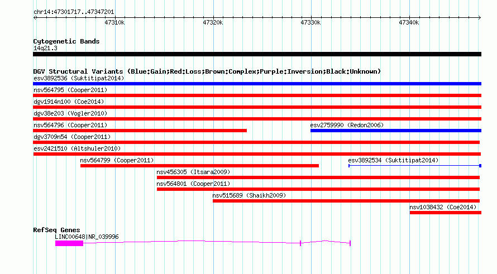Screen dimensions: 497x274
Task: Click the dgv1914n100 red loss bar
Action: click(x=257, y=107)
